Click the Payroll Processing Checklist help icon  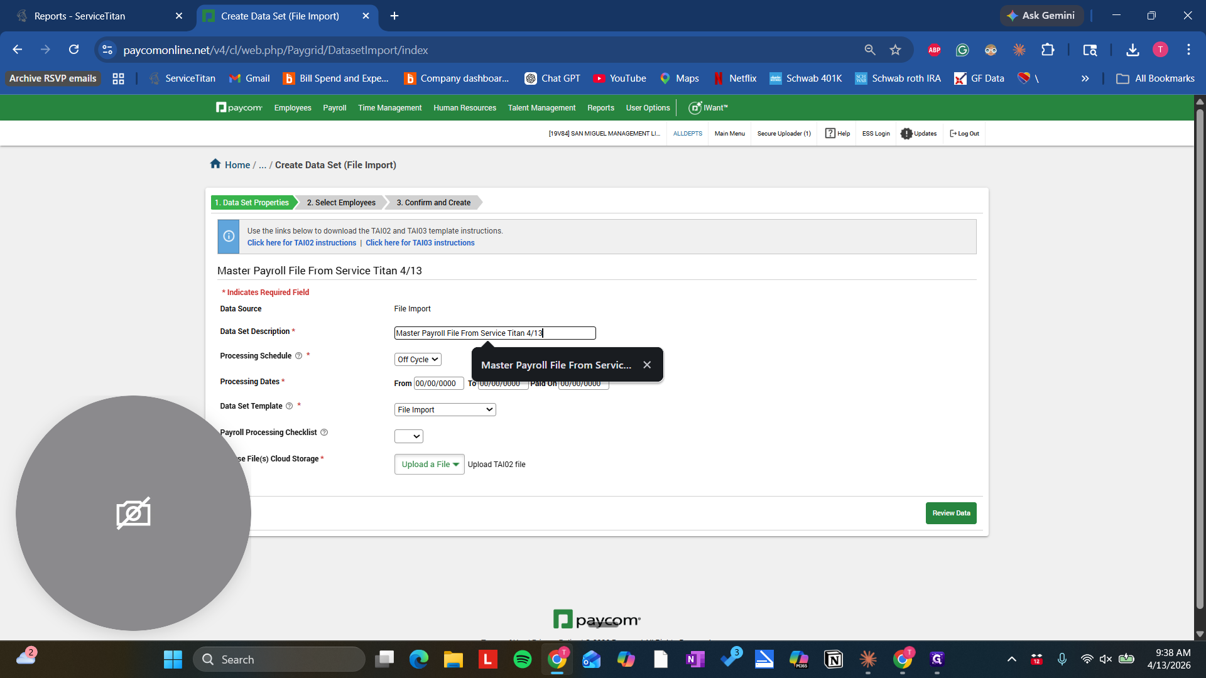pos(324,433)
